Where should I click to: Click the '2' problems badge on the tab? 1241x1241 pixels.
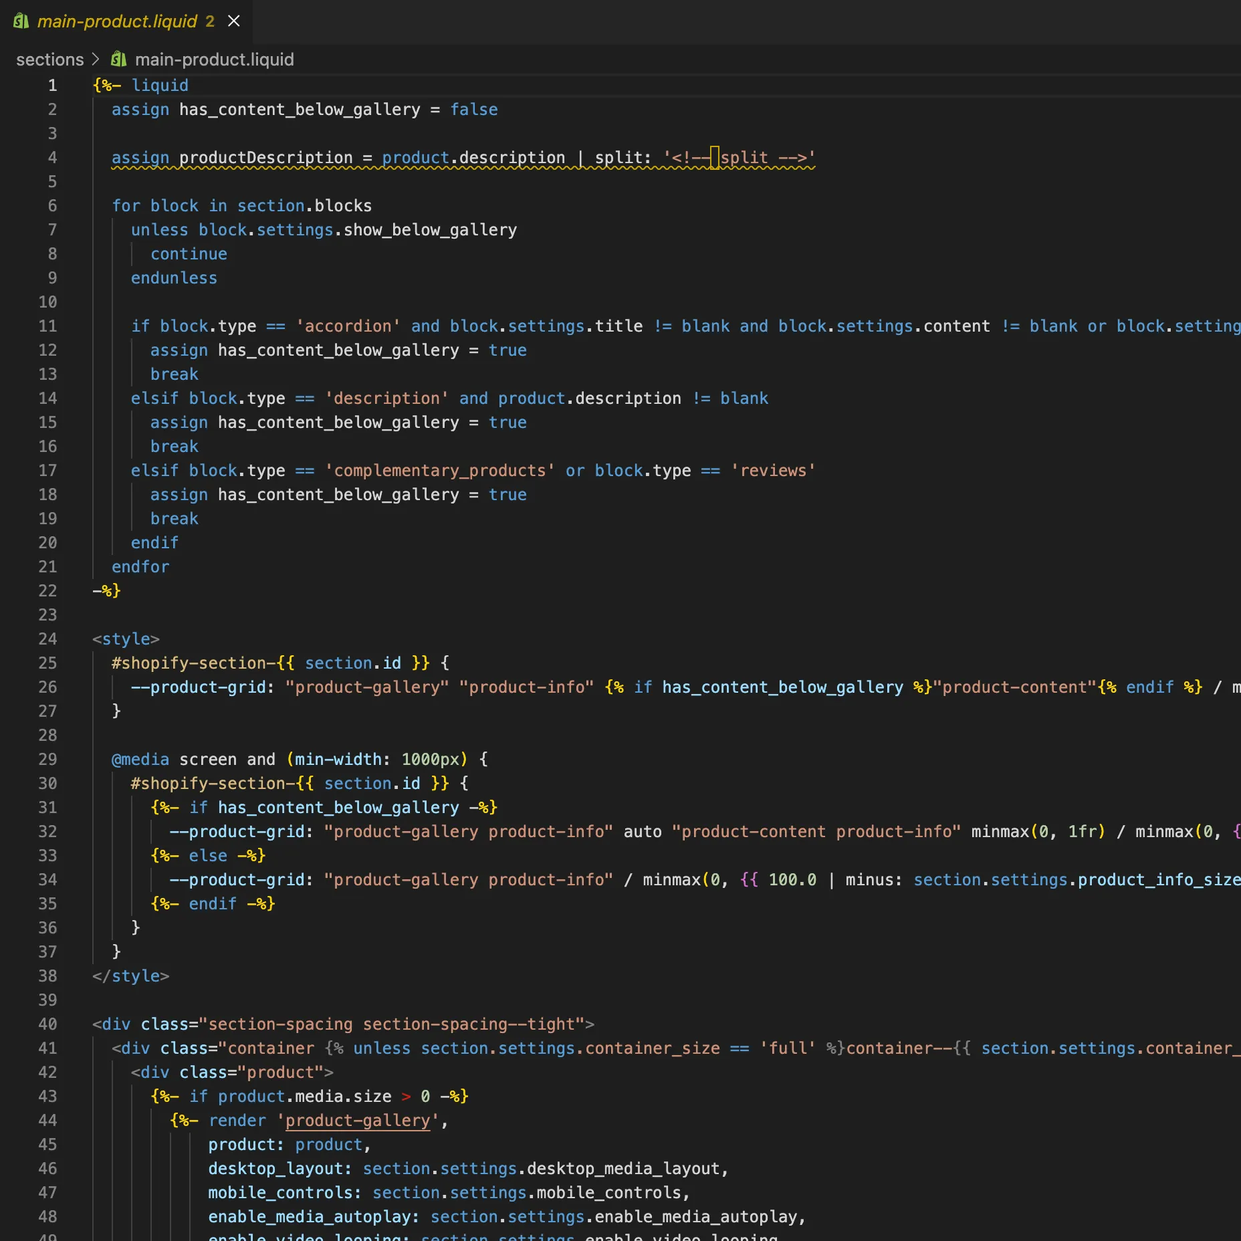pyautogui.click(x=210, y=21)
